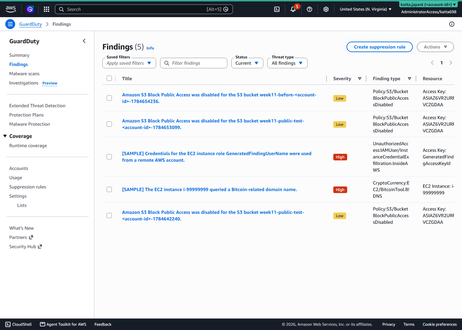Viewport: 462px width, 330px height.
Task: Open the Apply saved filters dropdown
Action: pos(129,63)
